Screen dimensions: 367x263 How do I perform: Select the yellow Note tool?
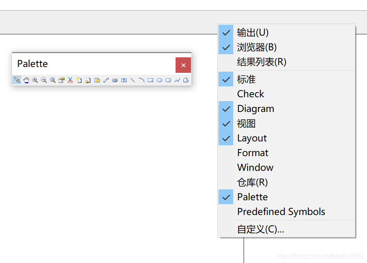[x=97, y=80]
